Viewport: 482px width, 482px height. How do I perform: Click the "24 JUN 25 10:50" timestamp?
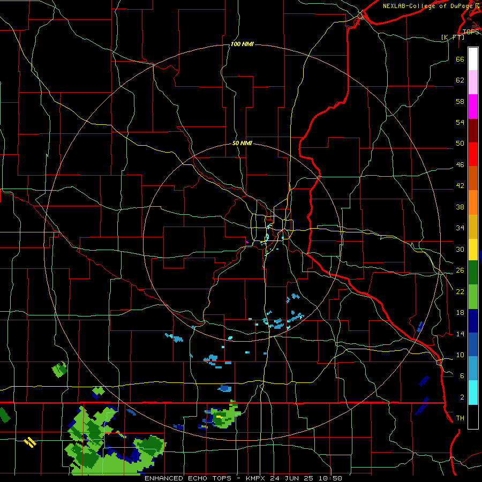tap(306, 478)
